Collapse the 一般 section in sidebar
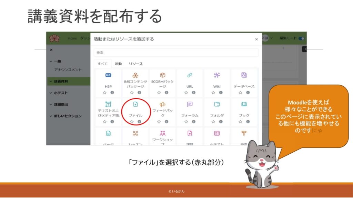353x198 pixels. pos(51,61)
